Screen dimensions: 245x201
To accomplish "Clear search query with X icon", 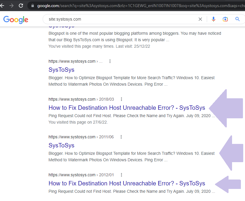I will pos(200,19).
